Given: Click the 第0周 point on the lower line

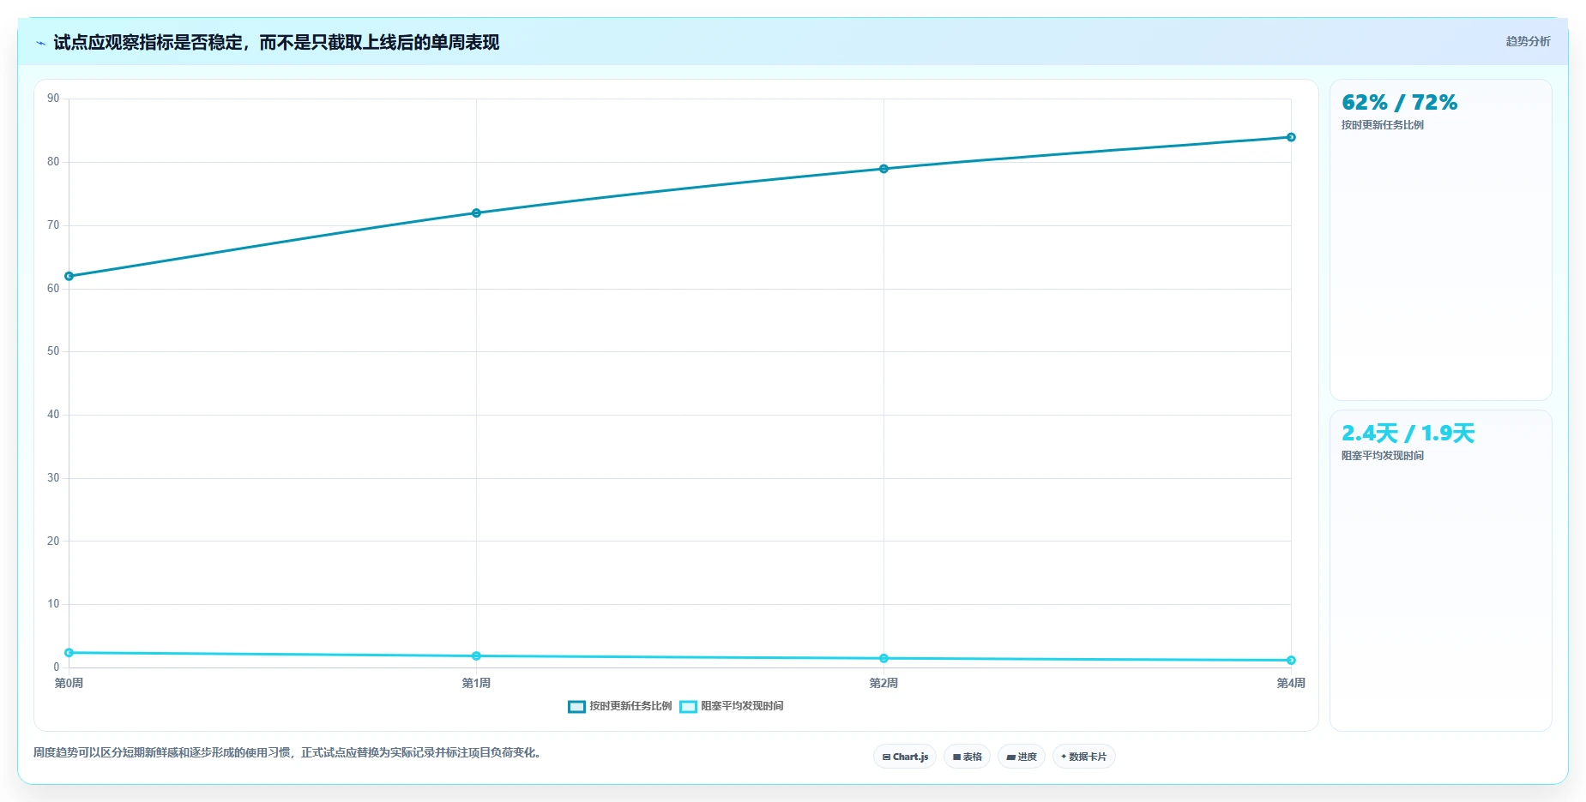Looking at the screenshot, I should click(69, 653).
